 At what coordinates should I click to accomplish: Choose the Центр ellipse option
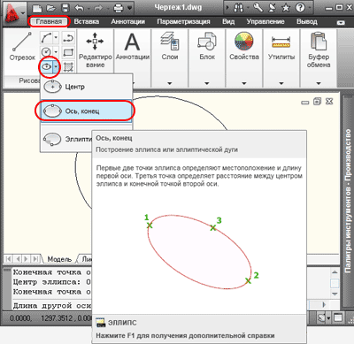(x=86, y=87)
